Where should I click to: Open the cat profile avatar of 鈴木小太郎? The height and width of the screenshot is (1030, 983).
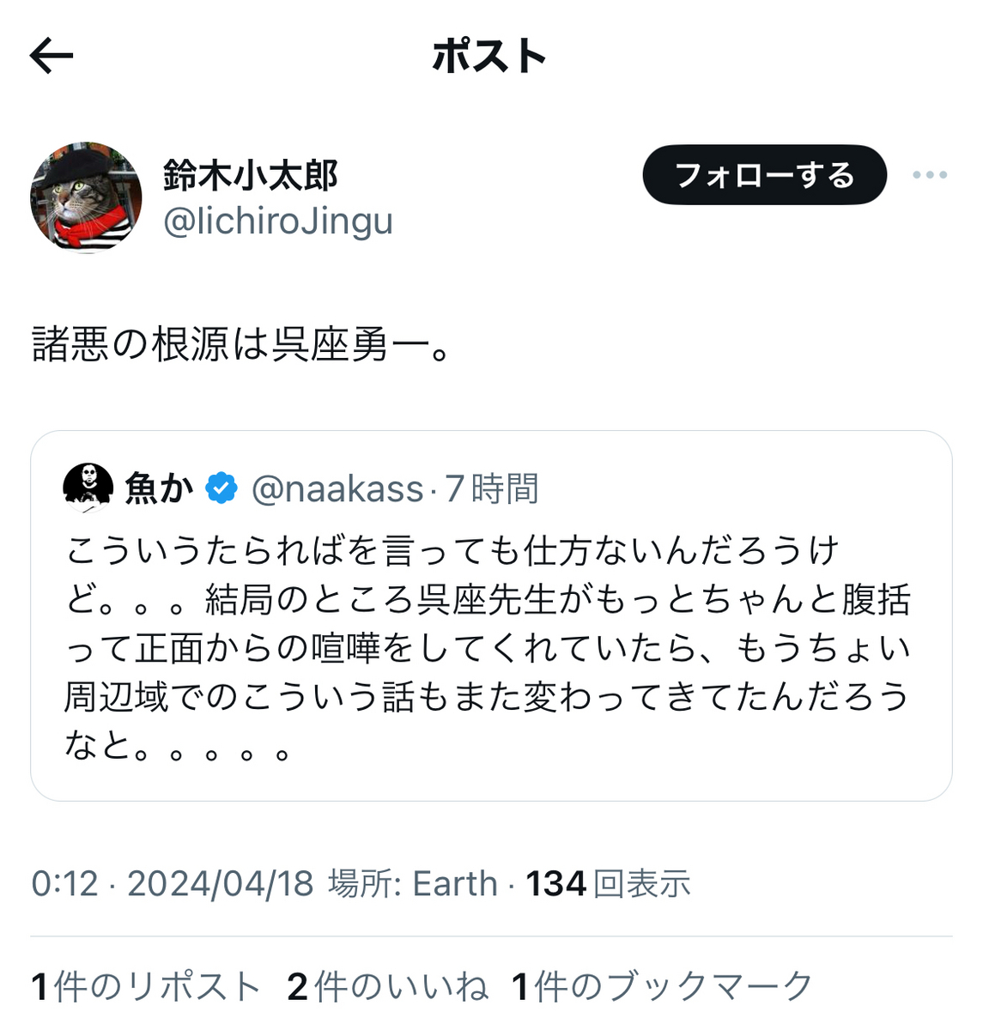[x=86, y=197]
